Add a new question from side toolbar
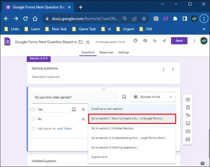The width and height of the screenshot is (210, 167). tap(188, 100)
